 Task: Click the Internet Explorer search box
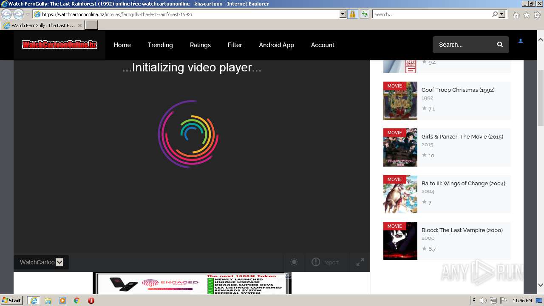[x=431, y=14]
